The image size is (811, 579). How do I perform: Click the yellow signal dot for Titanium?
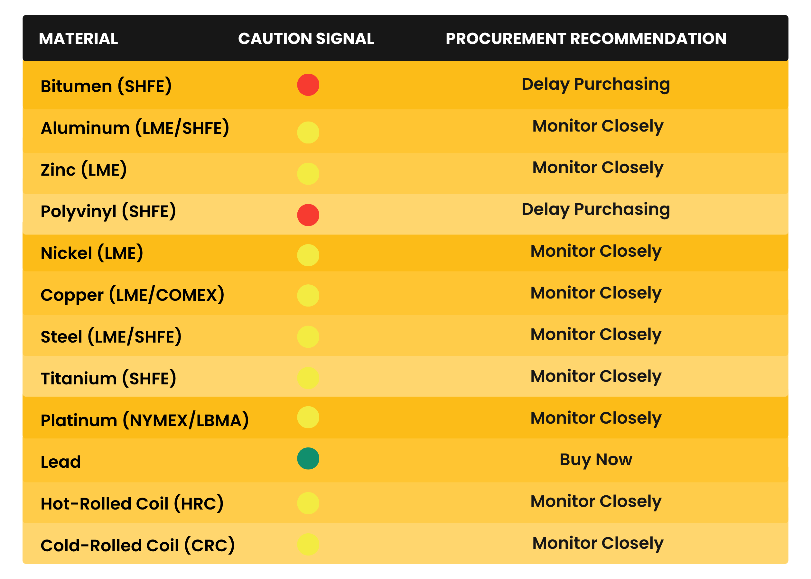click(308, 378)
